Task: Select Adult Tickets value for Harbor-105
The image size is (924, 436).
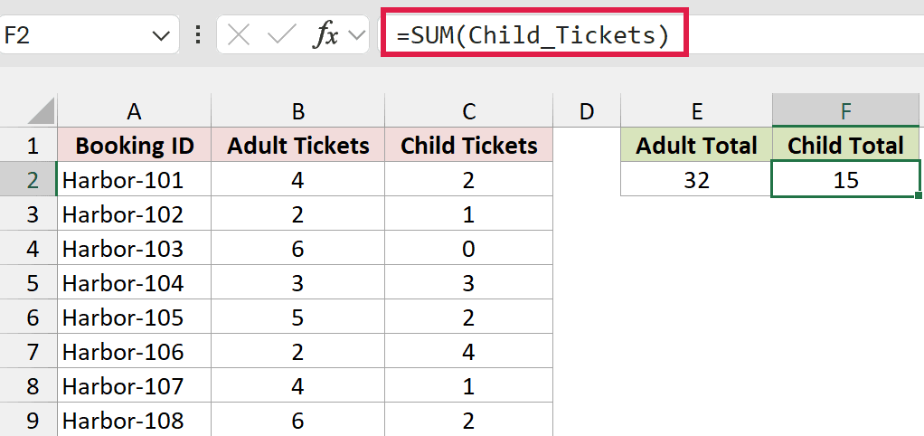Action: (297, 317)
